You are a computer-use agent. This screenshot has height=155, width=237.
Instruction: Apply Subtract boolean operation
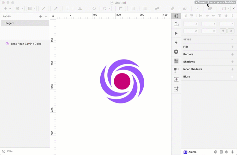[x=185, y=8]
